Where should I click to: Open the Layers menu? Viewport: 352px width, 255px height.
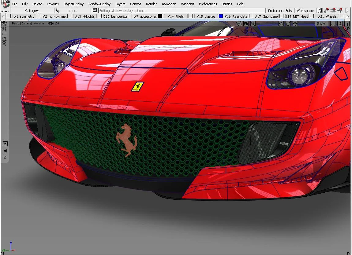(x=120, y=4)
